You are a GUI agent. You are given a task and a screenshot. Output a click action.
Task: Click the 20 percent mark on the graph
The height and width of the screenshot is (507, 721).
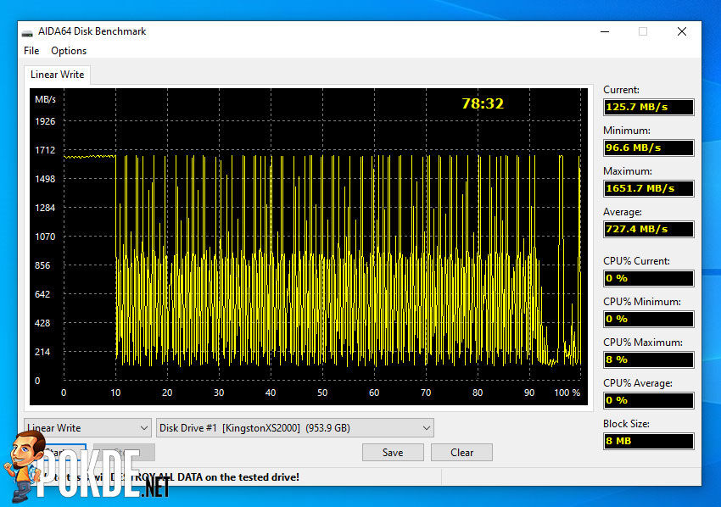[167, 393]
